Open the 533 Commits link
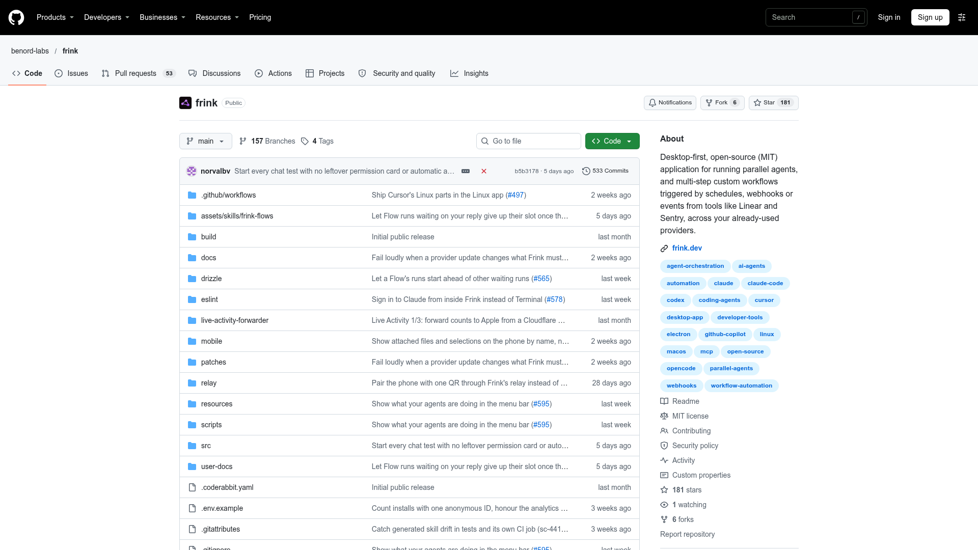The image size is (978, 550). tap(605, 171)
